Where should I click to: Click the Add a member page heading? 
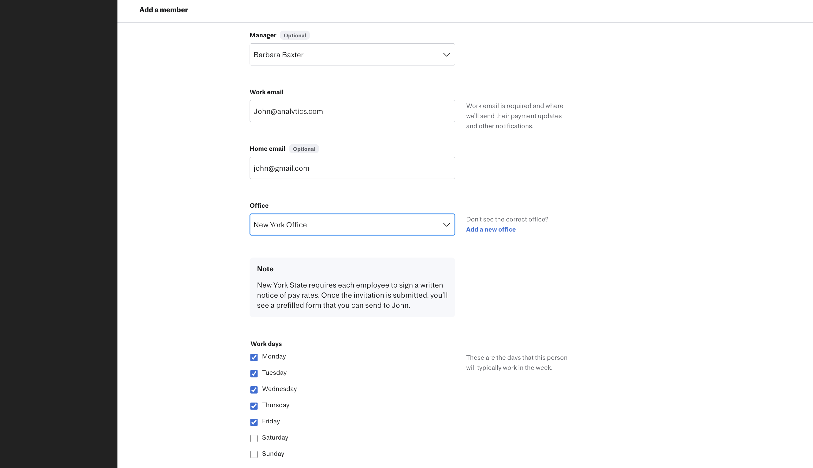(x=163, y=10)
